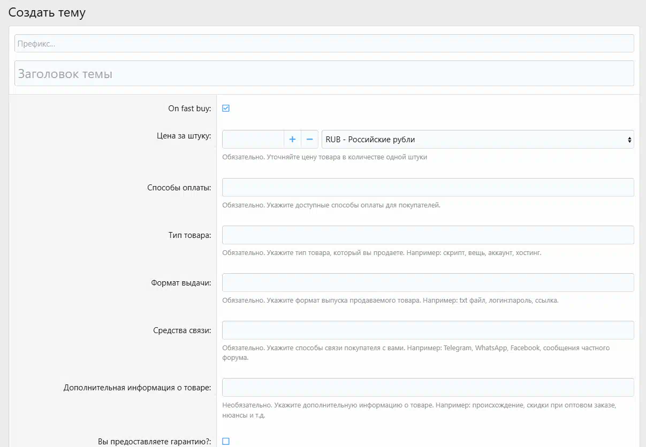Click the Вы предоставляете гарантию label
This screenshot has width=646, height=447.
point(155,442)
